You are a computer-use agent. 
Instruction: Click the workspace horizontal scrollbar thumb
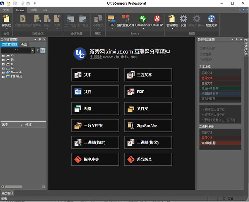(x=14, y=187)
